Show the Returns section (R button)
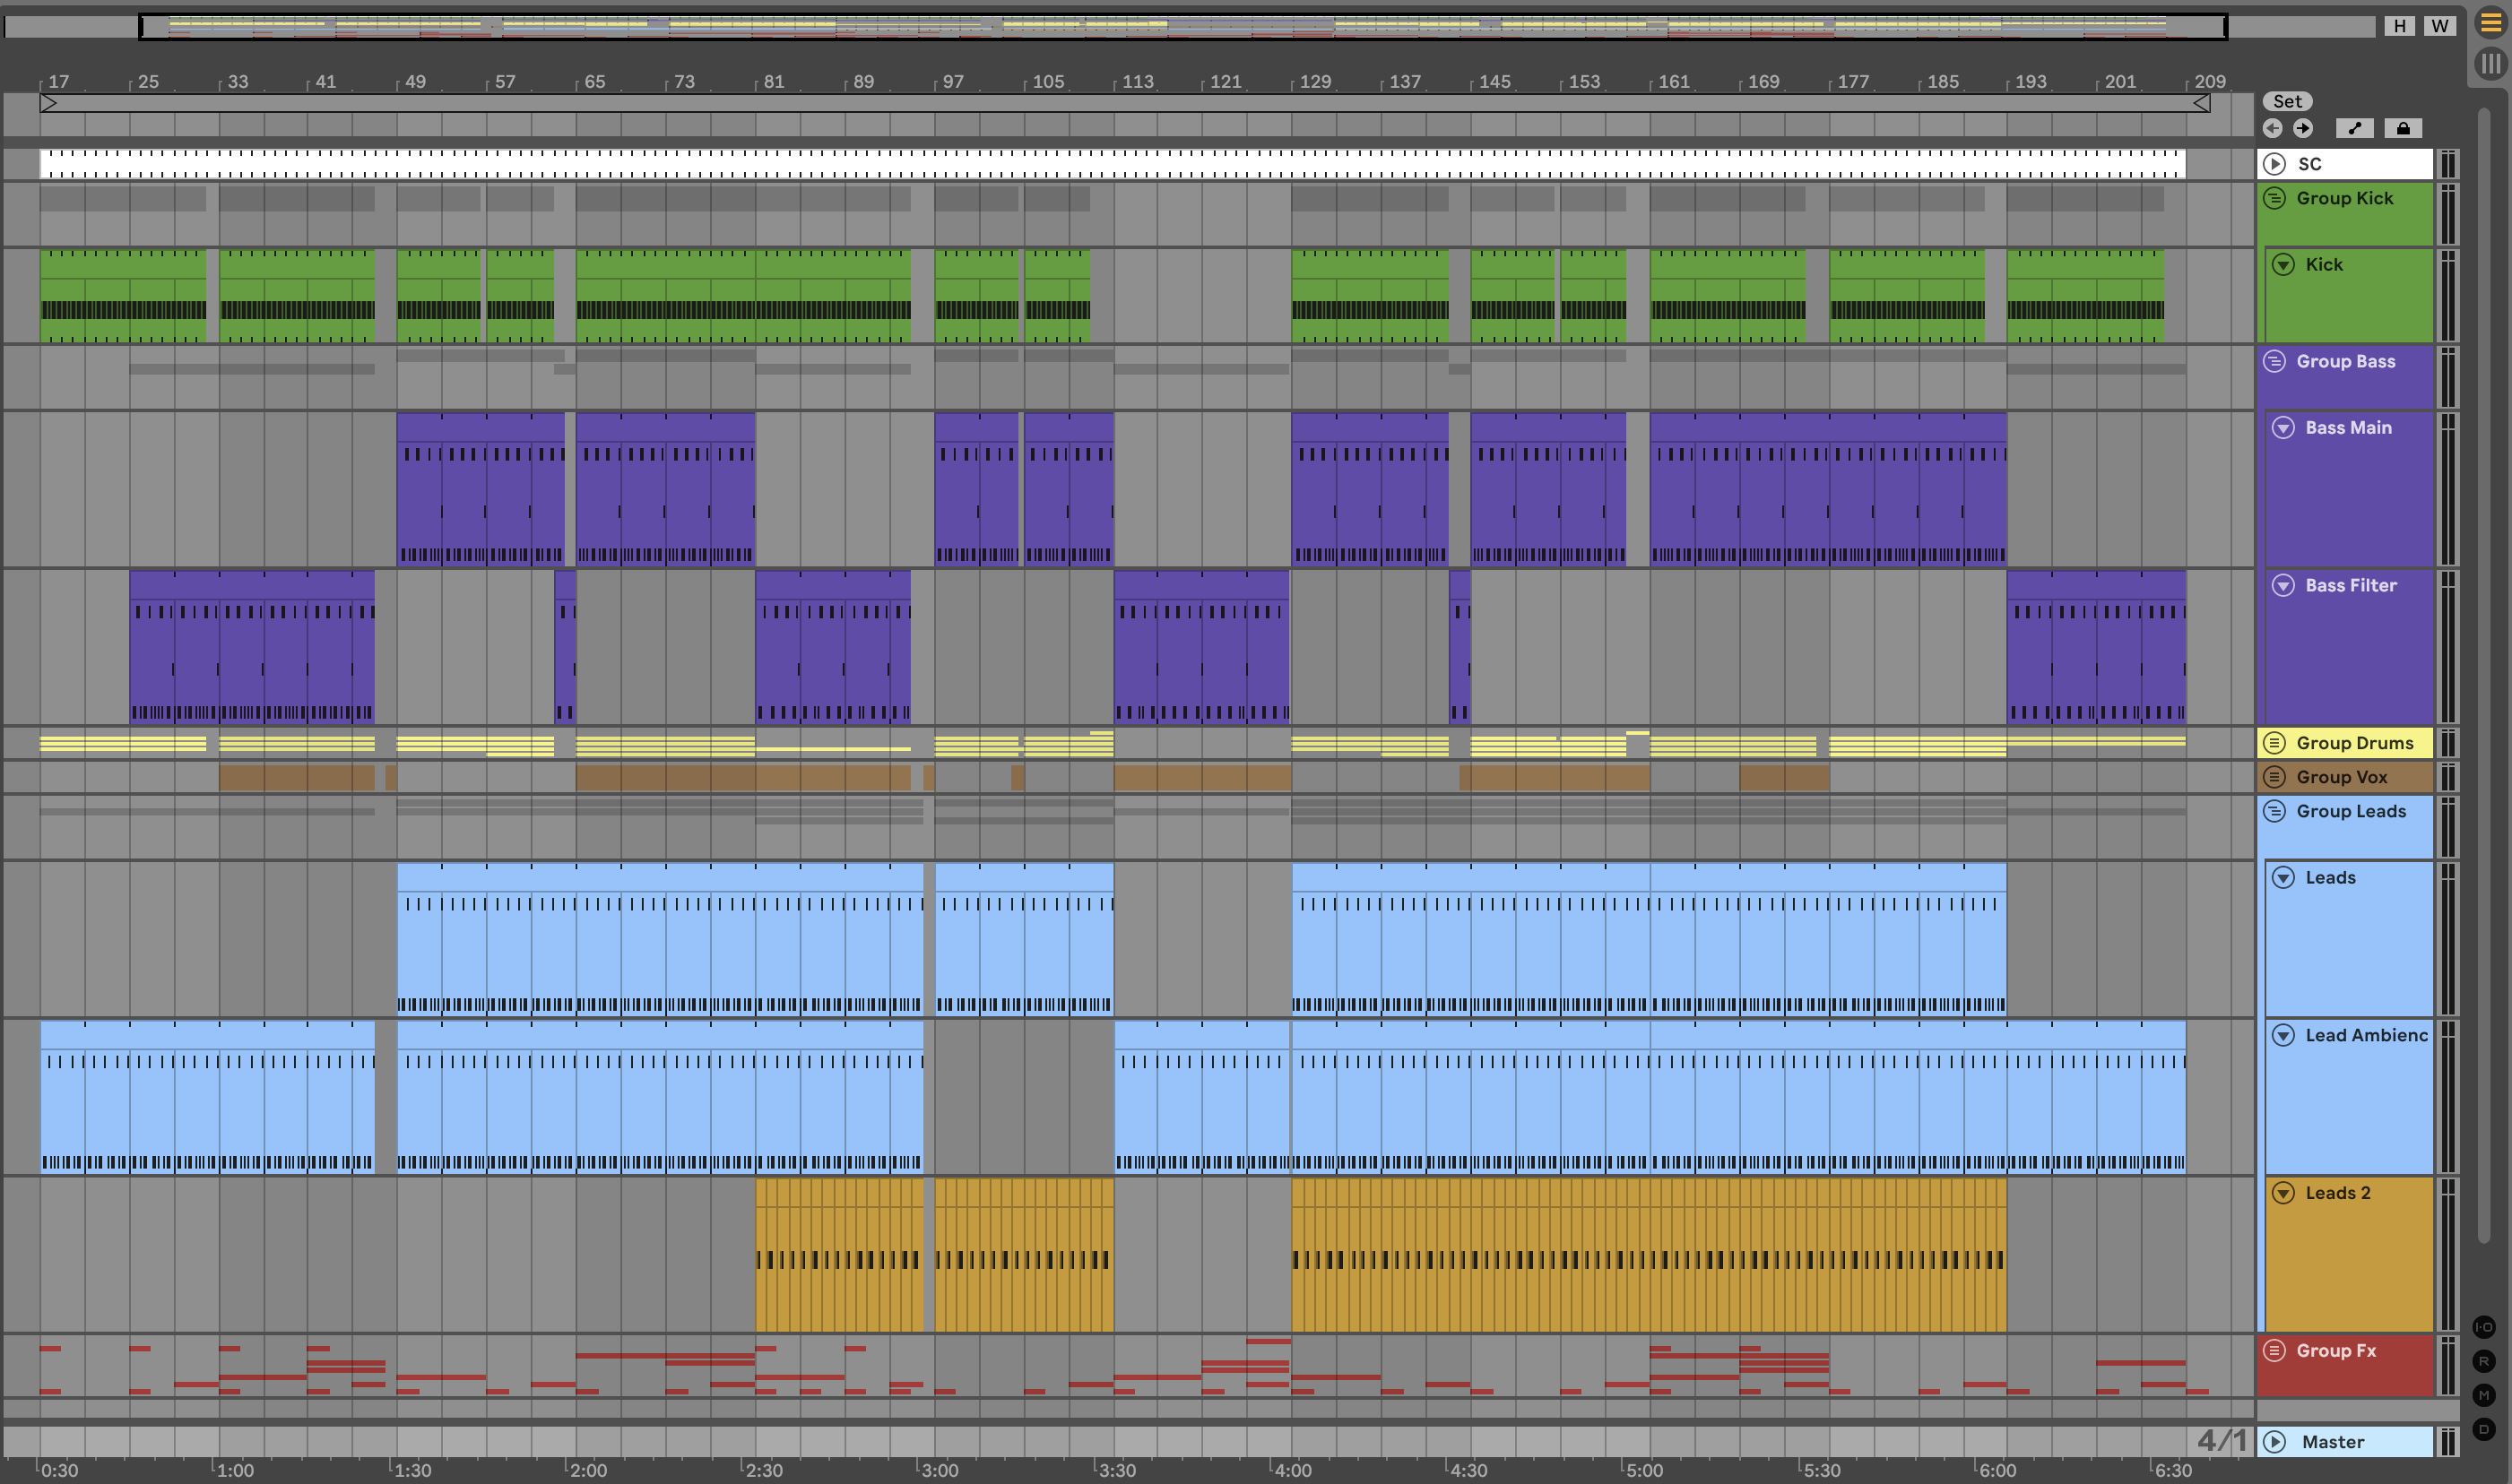Screen dimensions: 2512x1484 coord(2484,1361)
